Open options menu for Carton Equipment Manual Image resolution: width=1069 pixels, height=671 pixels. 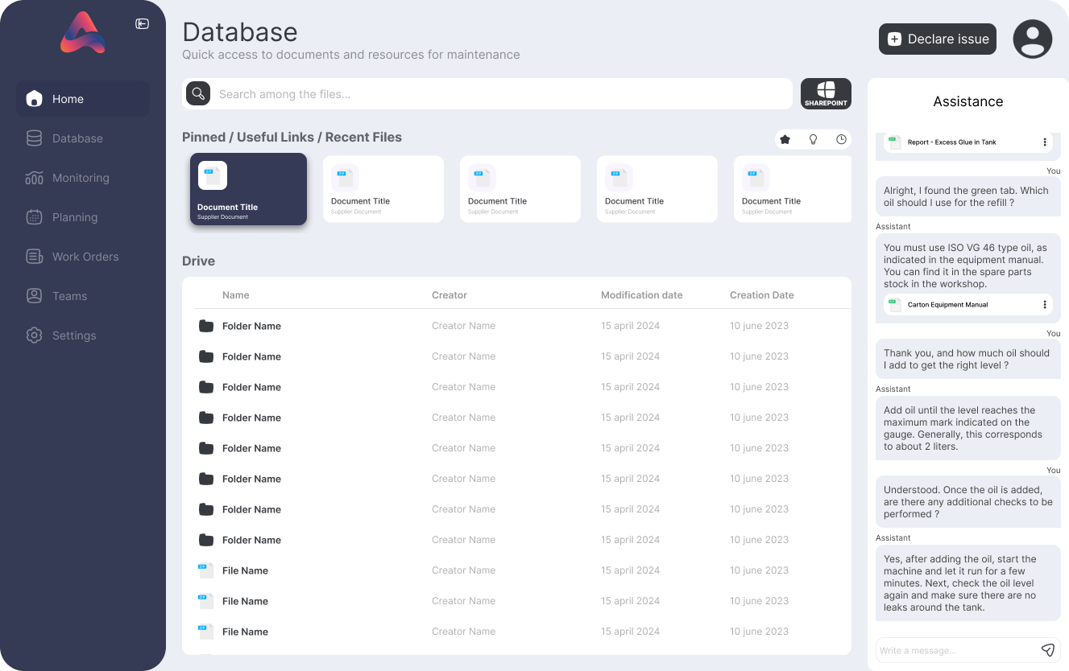coord(1045,305)
